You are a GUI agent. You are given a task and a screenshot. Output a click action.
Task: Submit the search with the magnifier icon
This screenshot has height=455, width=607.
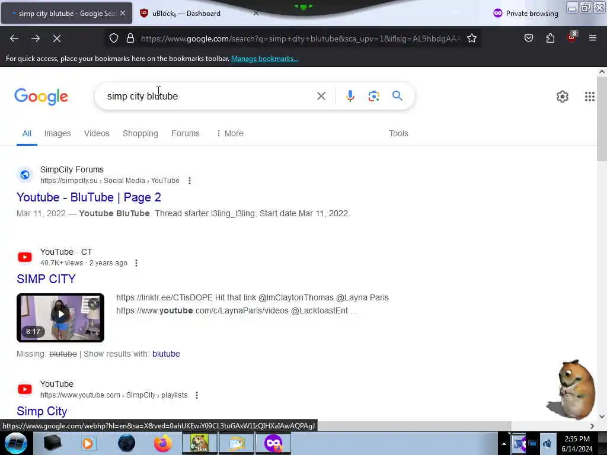point(397,96)
